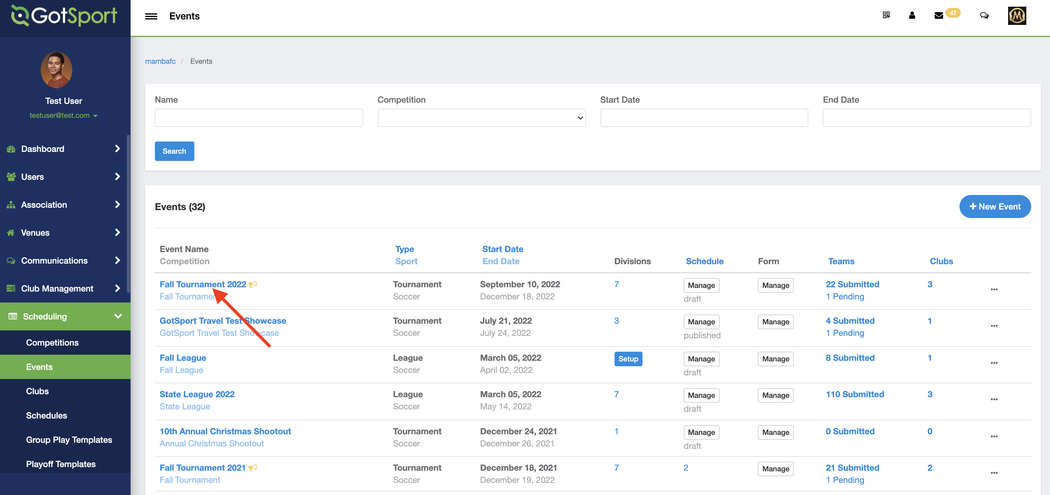1050x495 pixels.
Task: Sort the table by Start Date column
Action: [503, 249]
